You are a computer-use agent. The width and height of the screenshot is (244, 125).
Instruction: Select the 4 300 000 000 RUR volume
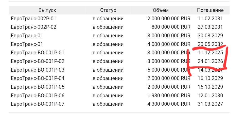pyautogui.click(x=169, y=104)
